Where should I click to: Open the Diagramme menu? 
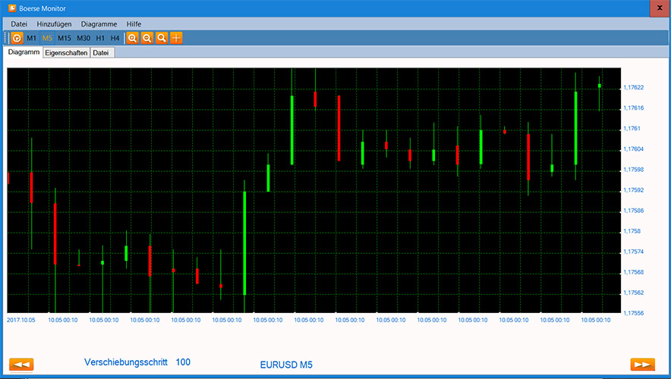(x=99, y=24)
